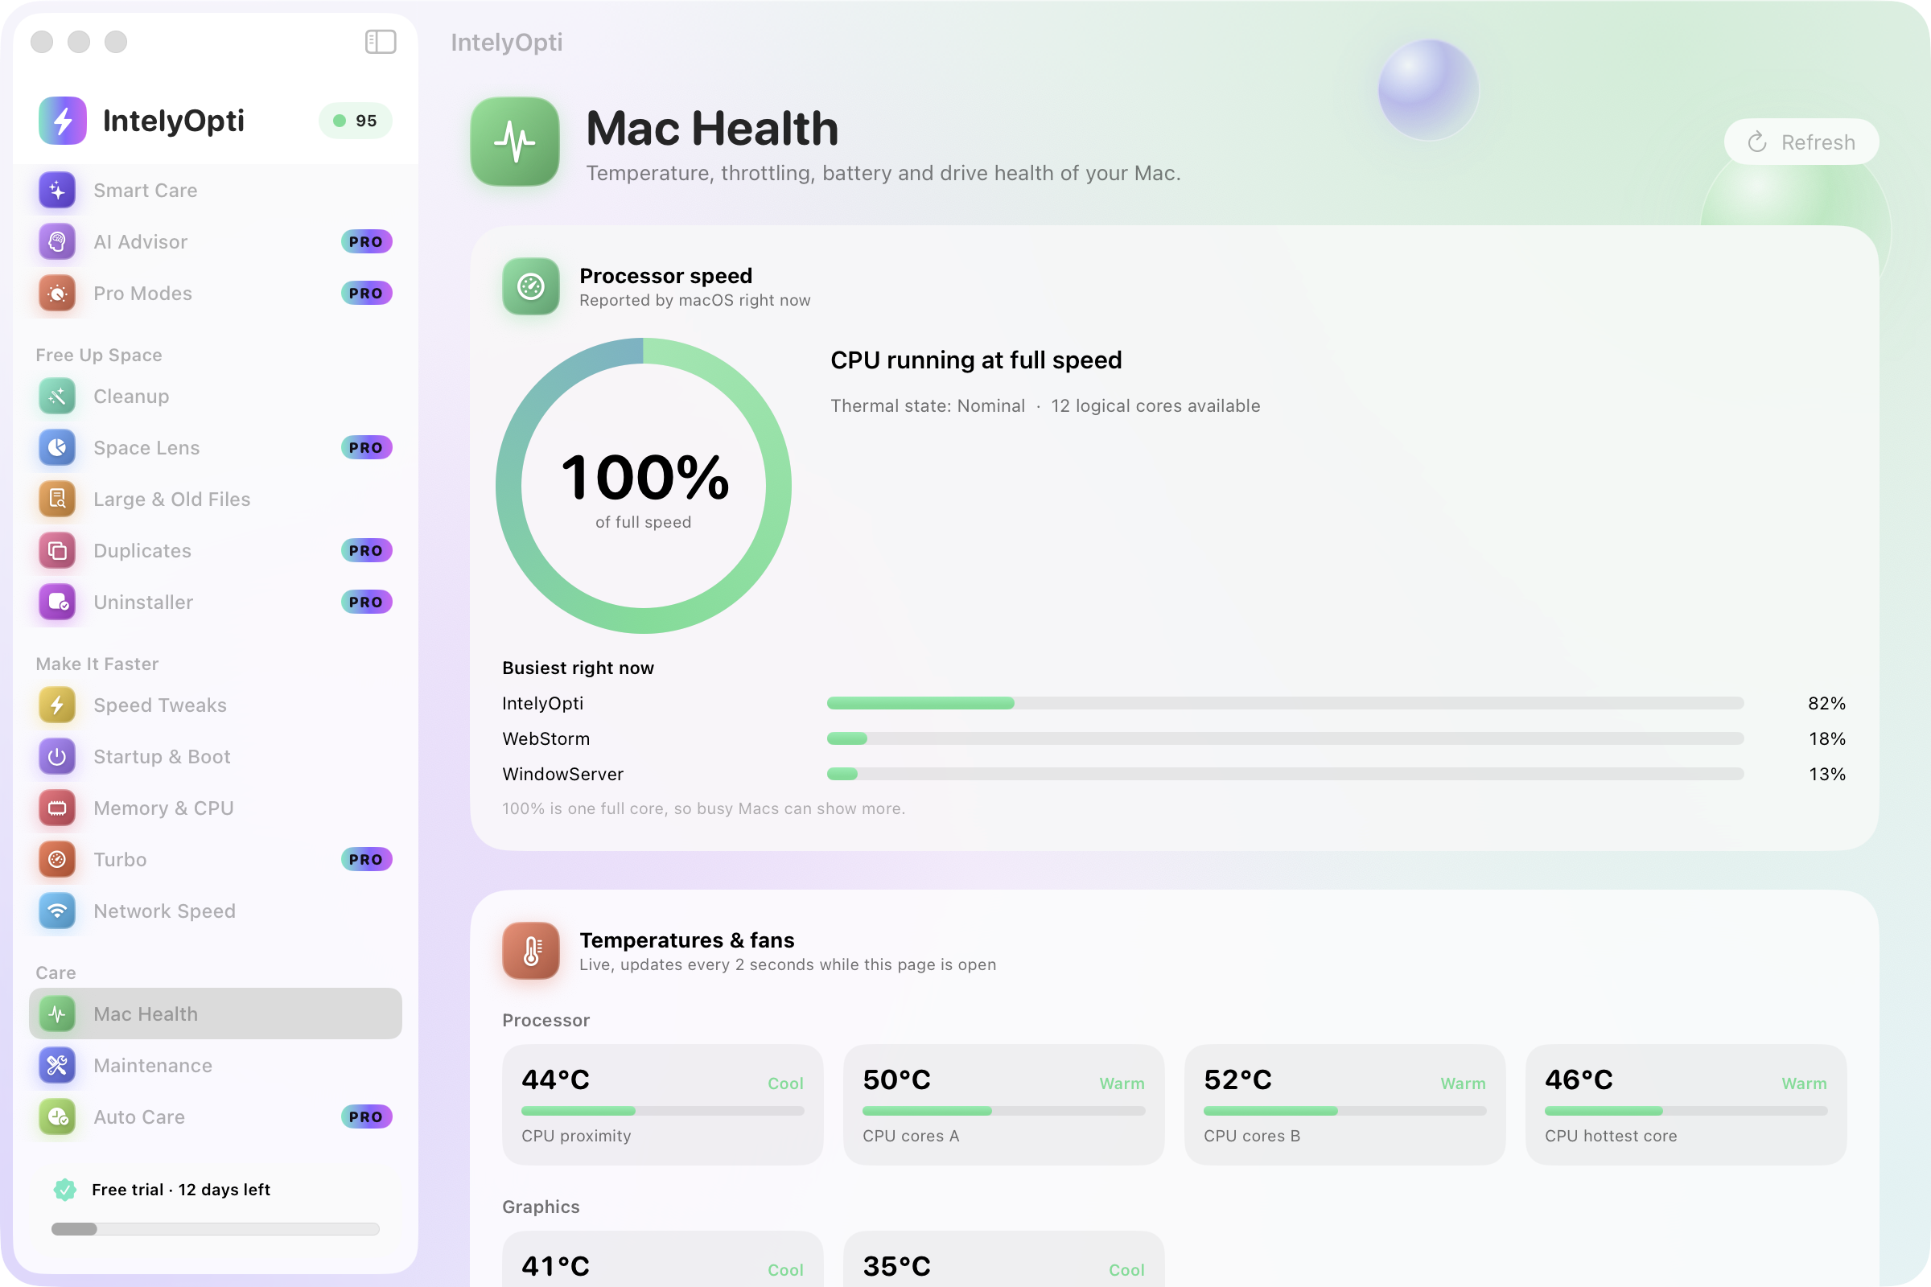
Task: Click the 100% full speed ring gauge
Action: point(644,486)
